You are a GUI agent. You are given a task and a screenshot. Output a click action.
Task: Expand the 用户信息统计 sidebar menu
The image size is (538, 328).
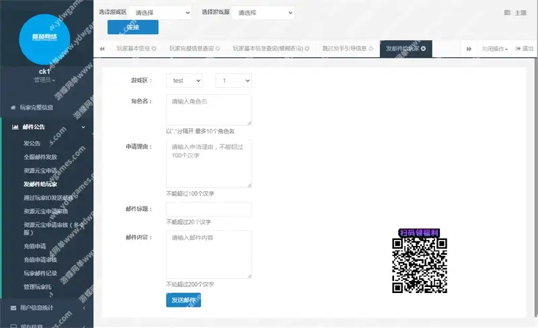tap(46, 308)
